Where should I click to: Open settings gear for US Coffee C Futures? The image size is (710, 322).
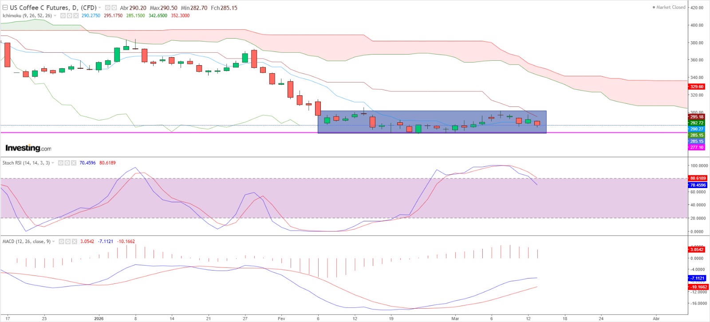point(114,8)
